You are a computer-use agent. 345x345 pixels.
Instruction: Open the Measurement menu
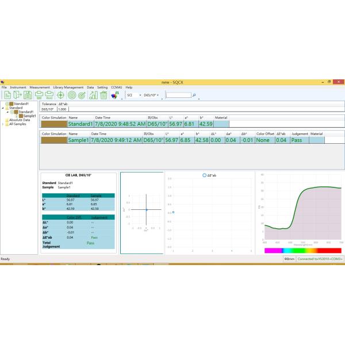click(x=40, y=87)
